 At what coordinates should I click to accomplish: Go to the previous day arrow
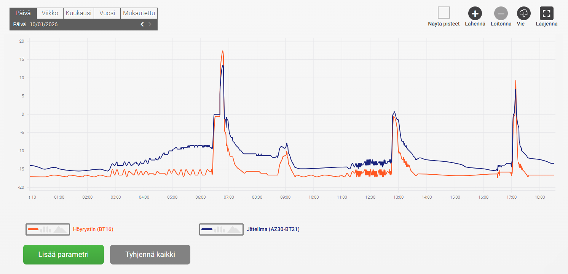[x=142, y=24]
